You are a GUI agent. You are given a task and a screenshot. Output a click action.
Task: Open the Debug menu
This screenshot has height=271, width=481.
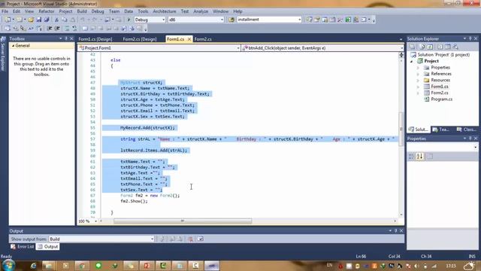(x=98, y=11)
